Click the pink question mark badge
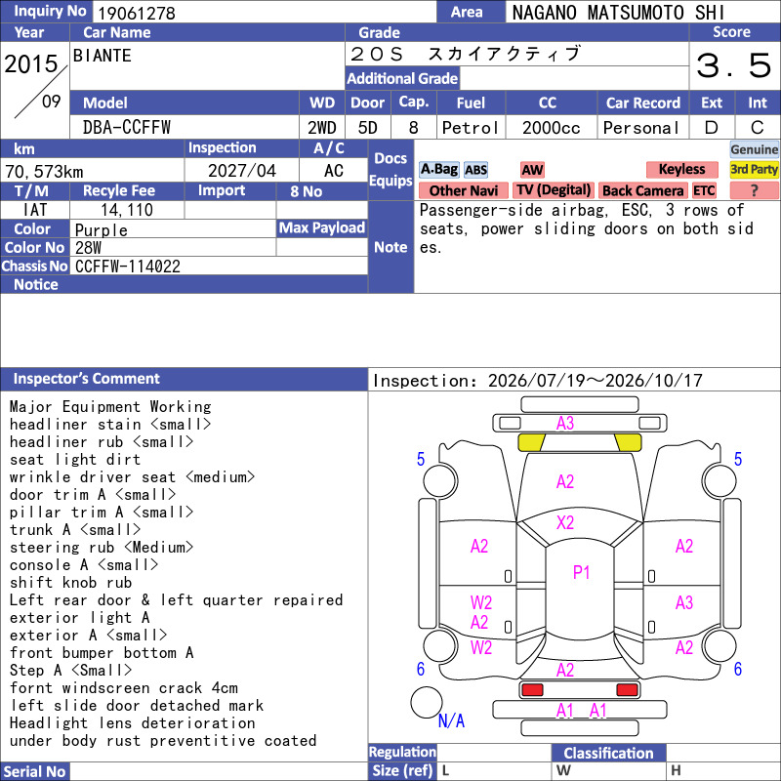 (754, 190)
